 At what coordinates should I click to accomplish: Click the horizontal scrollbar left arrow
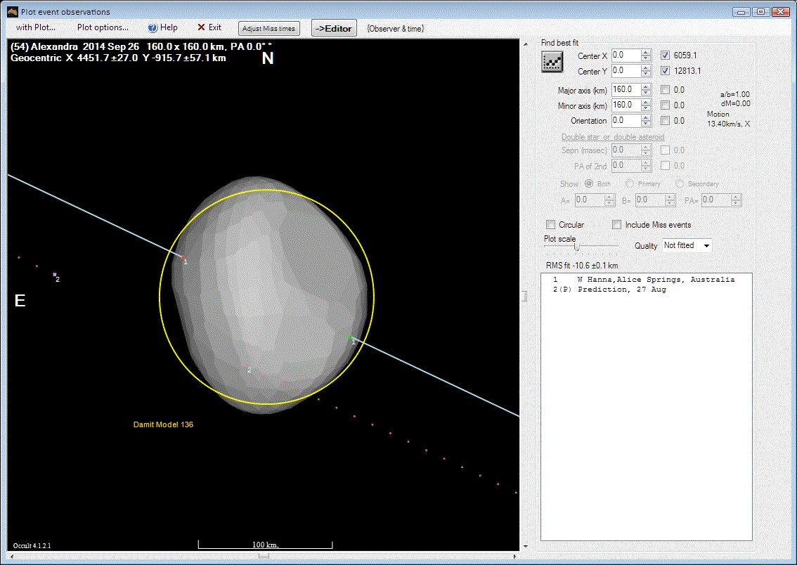tap(12, 557)
